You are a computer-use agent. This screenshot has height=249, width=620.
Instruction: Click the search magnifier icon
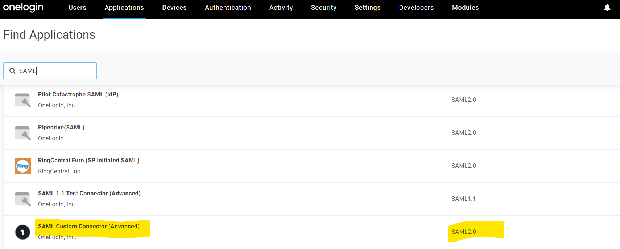(12, 71)
